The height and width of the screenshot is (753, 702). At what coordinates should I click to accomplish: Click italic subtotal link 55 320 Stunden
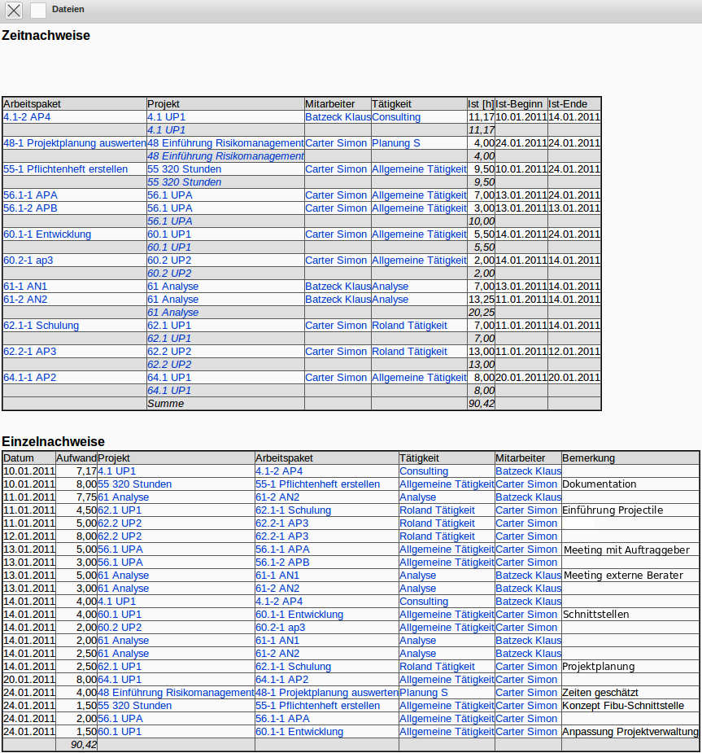[184, 182]
